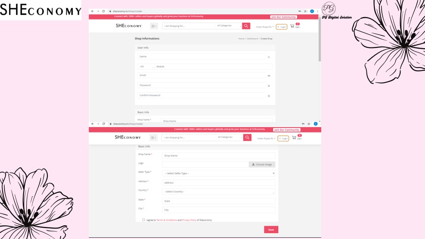The image size is (425, 239).
Task: Click upper browser window vertical scrollbar
Action: [x=320, y=40]
